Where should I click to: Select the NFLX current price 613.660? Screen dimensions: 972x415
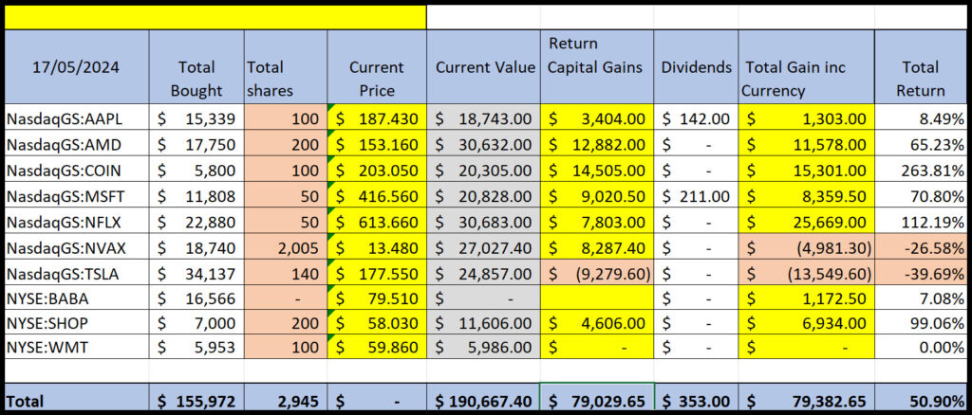[x=376, y=221]
